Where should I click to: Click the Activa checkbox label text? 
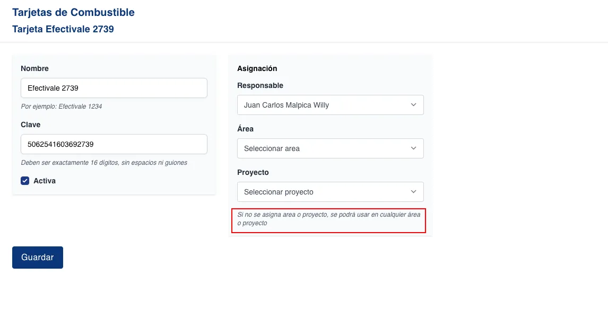[45, 181]
